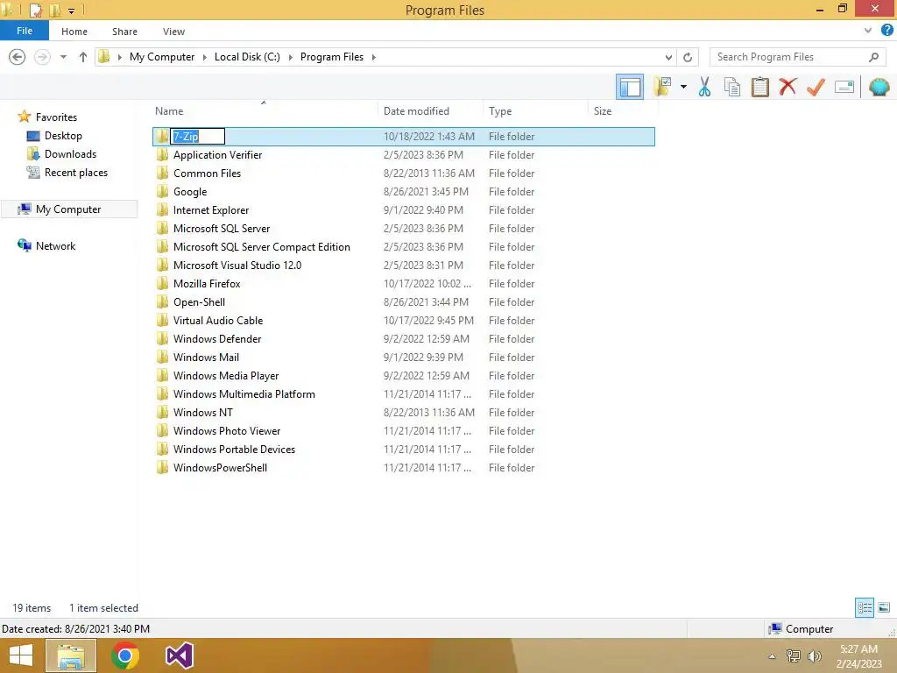897x673 pixels.
Task: Open the folder options dropdown arrow
Action: 683,87
